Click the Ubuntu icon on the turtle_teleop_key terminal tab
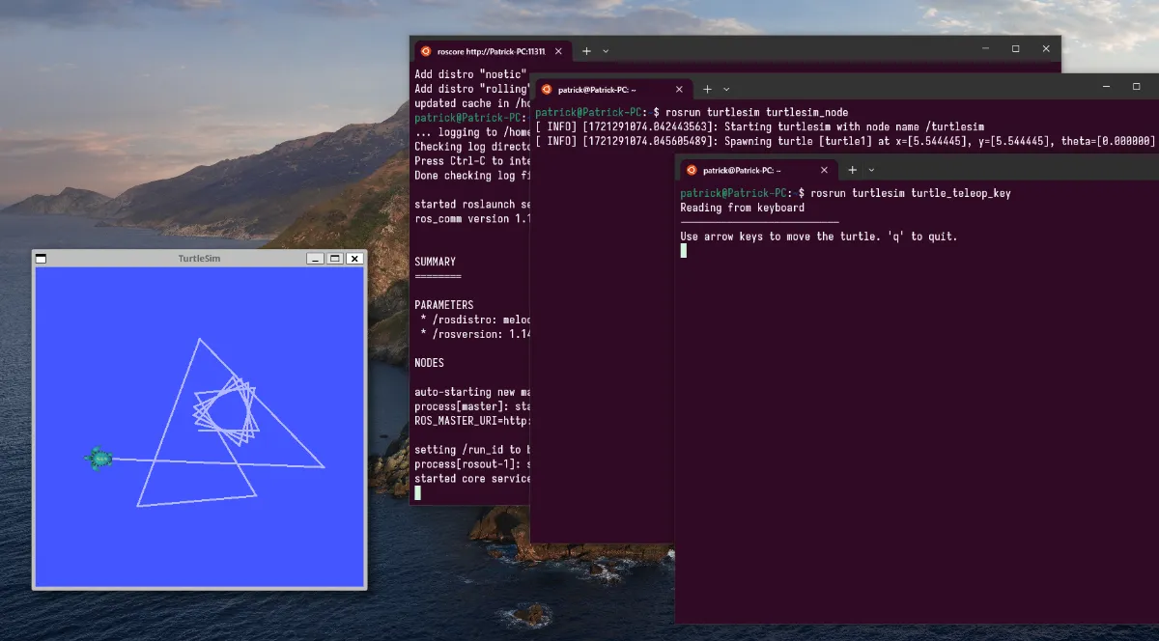Screen dimensions: 1159x641 [x=691, y=170]
